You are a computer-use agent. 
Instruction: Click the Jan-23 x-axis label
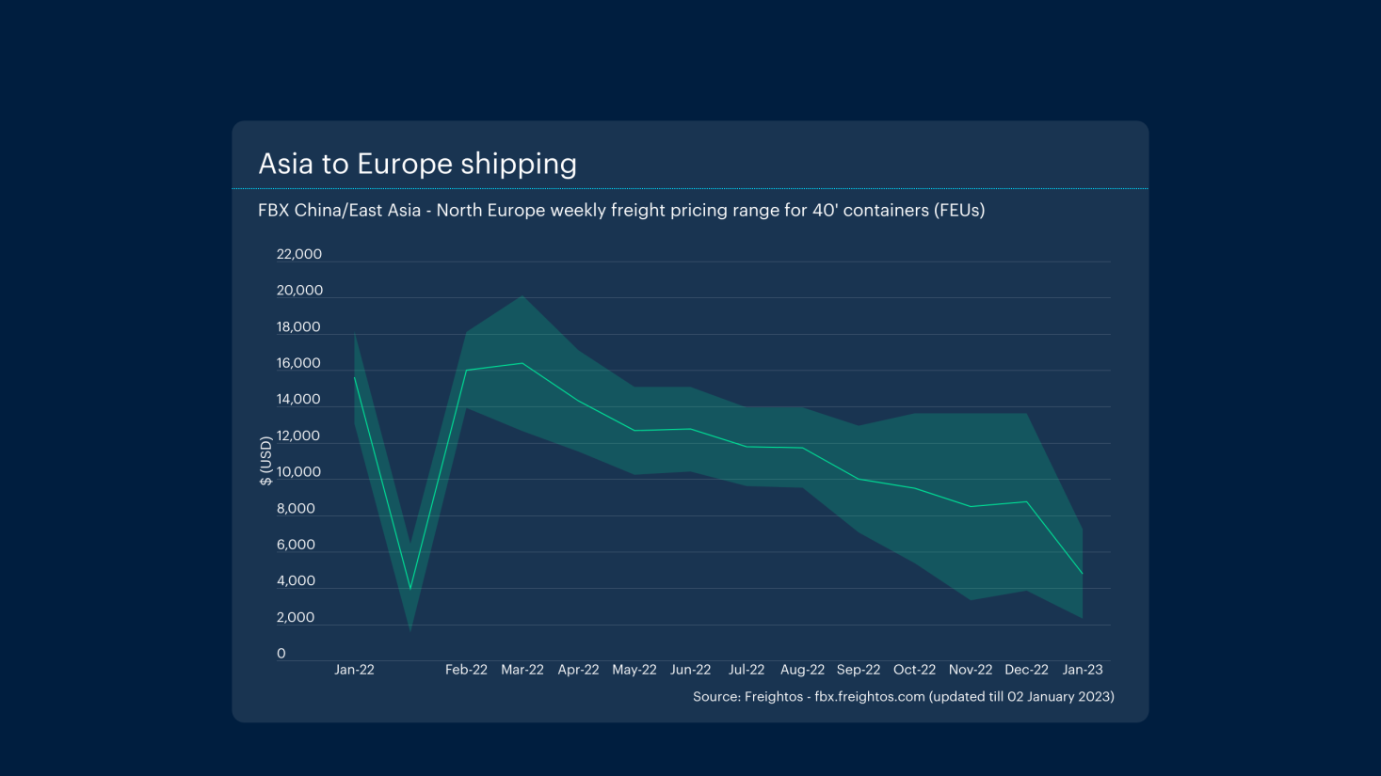(1083, 670)
